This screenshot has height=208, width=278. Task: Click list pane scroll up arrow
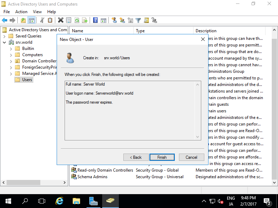point(274,30)
